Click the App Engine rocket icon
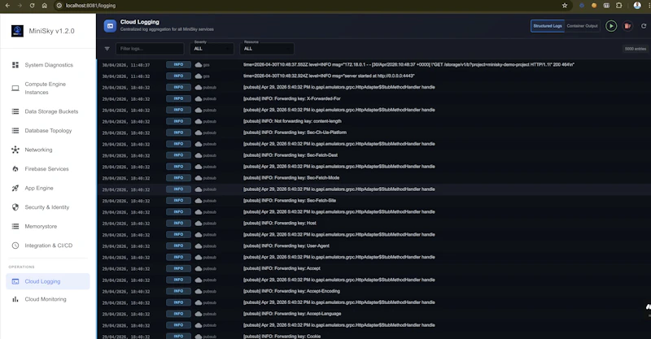The image size is (651, 339). 15,188
